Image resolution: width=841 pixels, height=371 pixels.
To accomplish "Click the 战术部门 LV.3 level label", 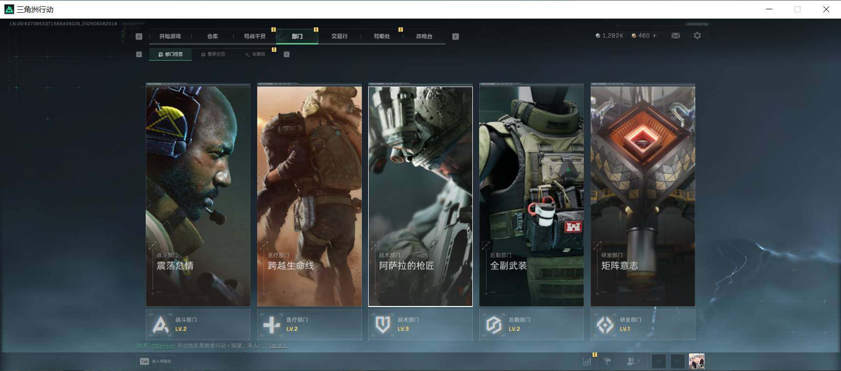I will (x=403, y=329).
